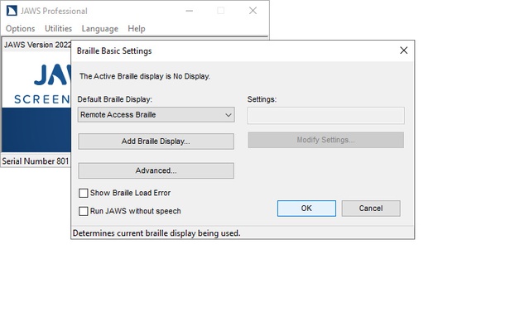
Task: Open the Help menu
Action: click(136, 28)
